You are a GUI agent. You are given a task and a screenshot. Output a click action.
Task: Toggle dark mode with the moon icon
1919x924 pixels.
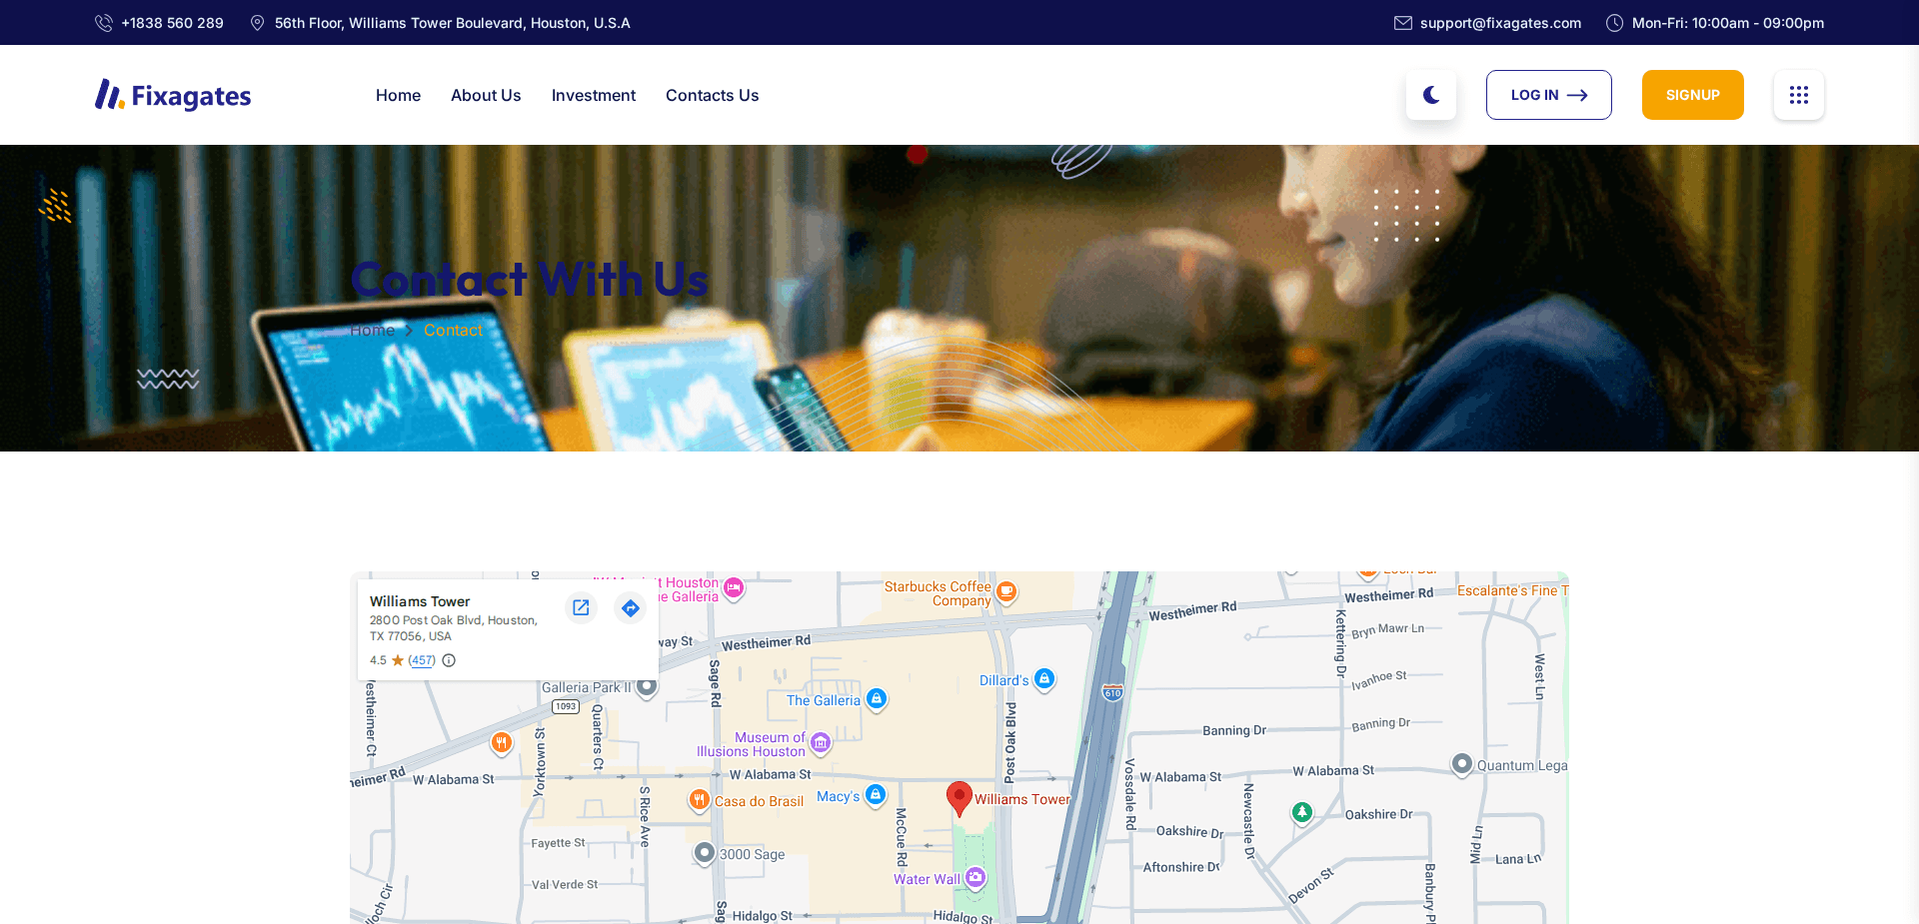coord(1430,95)
